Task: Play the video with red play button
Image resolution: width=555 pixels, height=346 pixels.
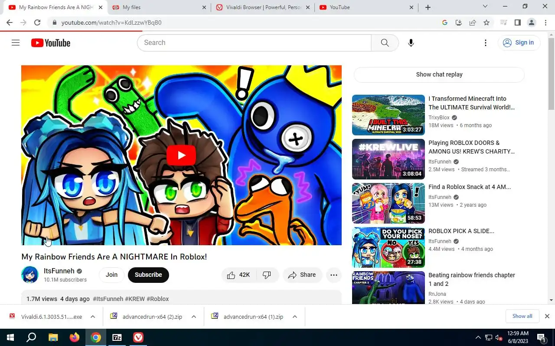Action: coord(181,155)
